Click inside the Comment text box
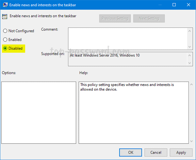 (127, 38)
